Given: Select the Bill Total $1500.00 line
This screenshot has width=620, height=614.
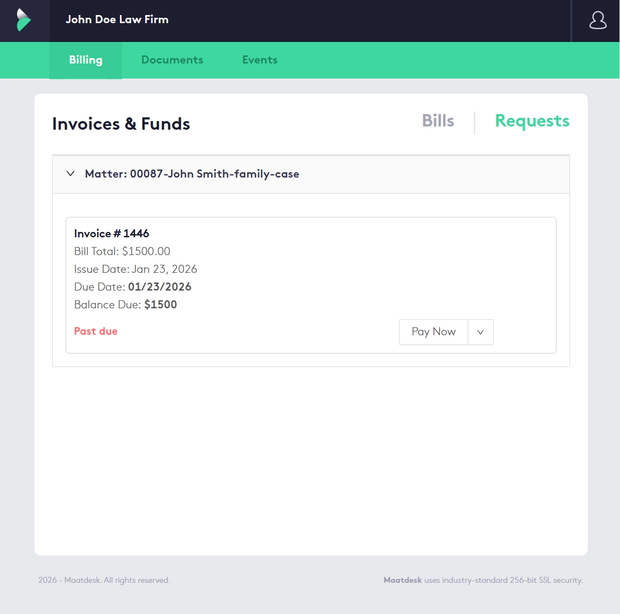Looking at the screenshot, I should coord(122,251).
